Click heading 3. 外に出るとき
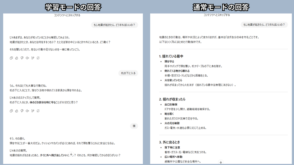294x165 pixels. [169, 142]
